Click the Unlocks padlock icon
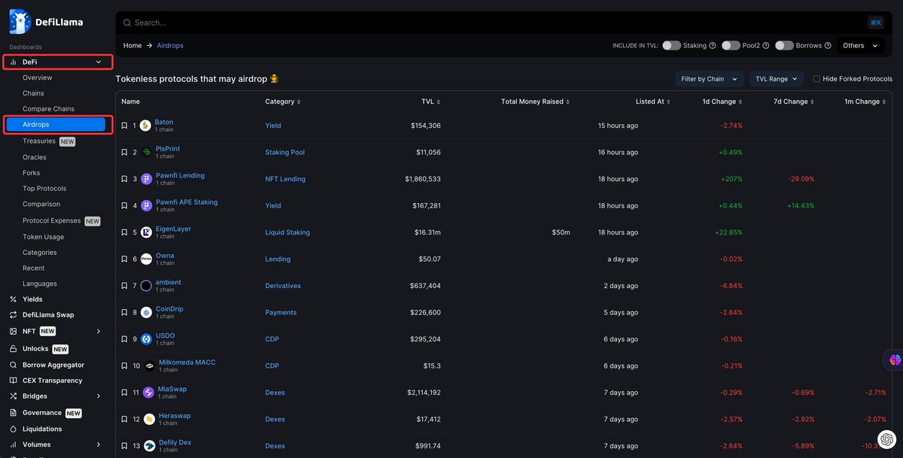This screenshot has height=458, width=903. tap(14, 349)
